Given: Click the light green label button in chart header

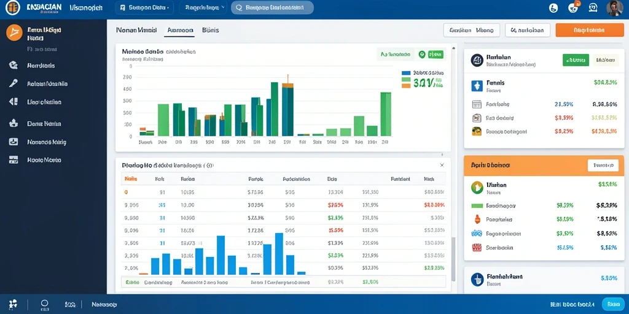Looking at the screenshot, I should click(396, 54).
